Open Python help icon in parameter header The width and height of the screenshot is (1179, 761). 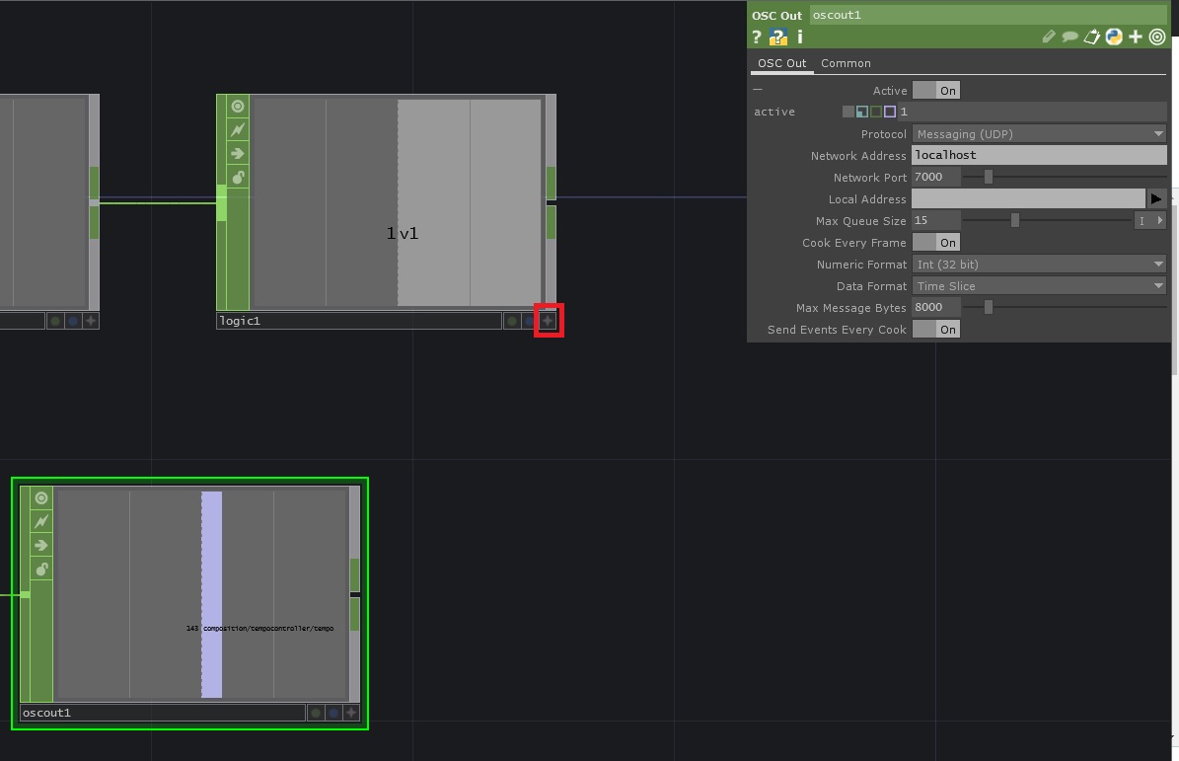pyautogui.click(x=778, y=37)
